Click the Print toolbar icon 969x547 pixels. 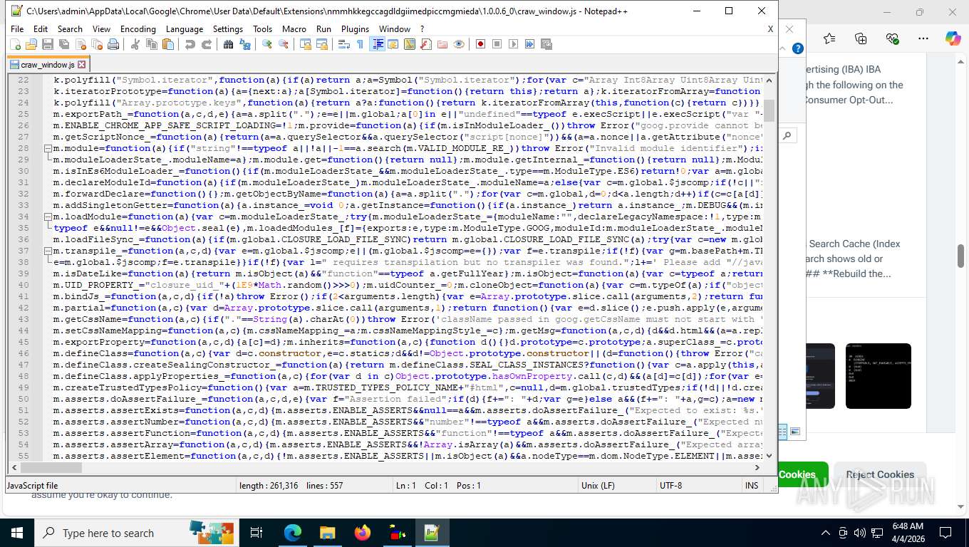point(113,44)
